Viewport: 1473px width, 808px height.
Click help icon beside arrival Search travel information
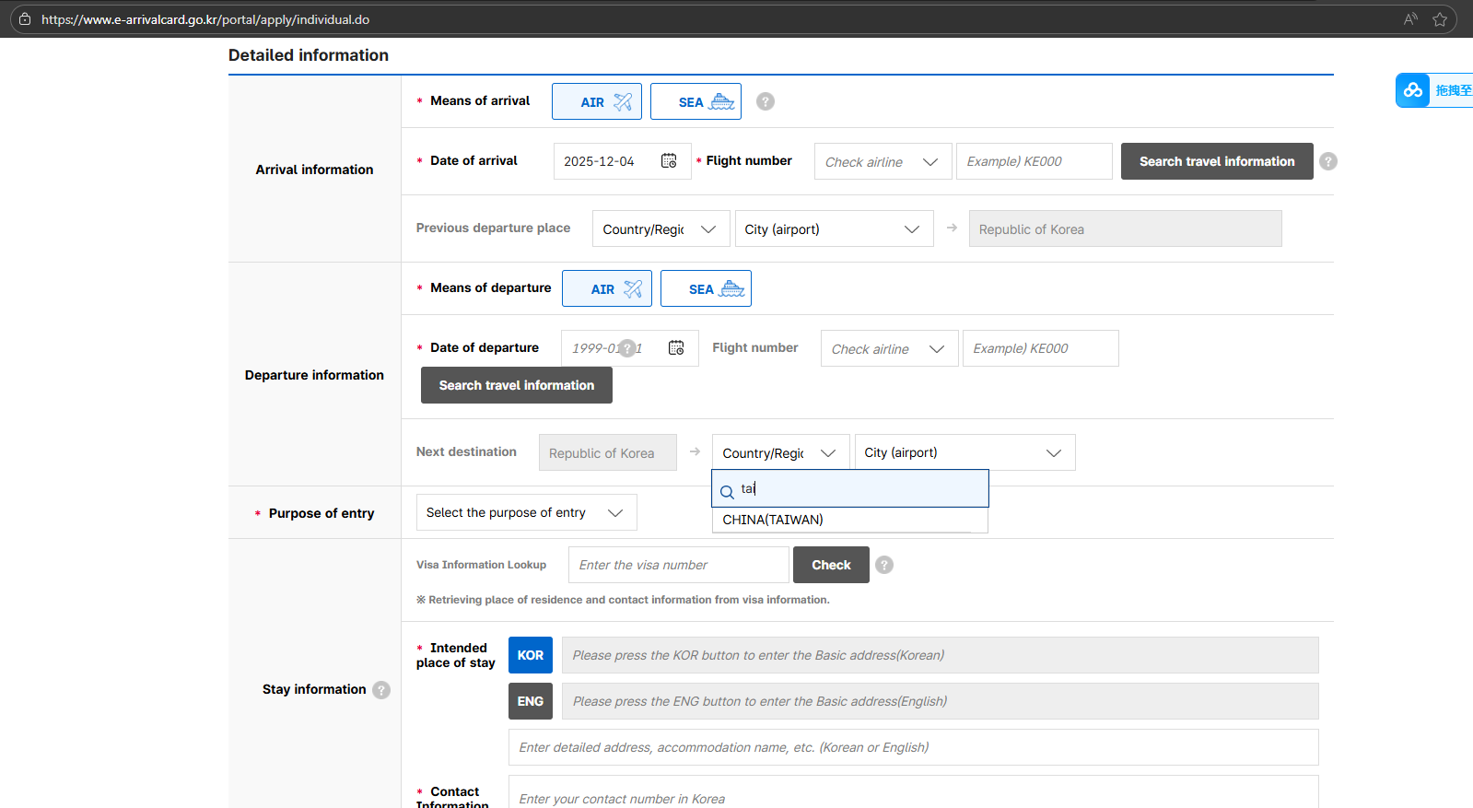point(1327,161)
